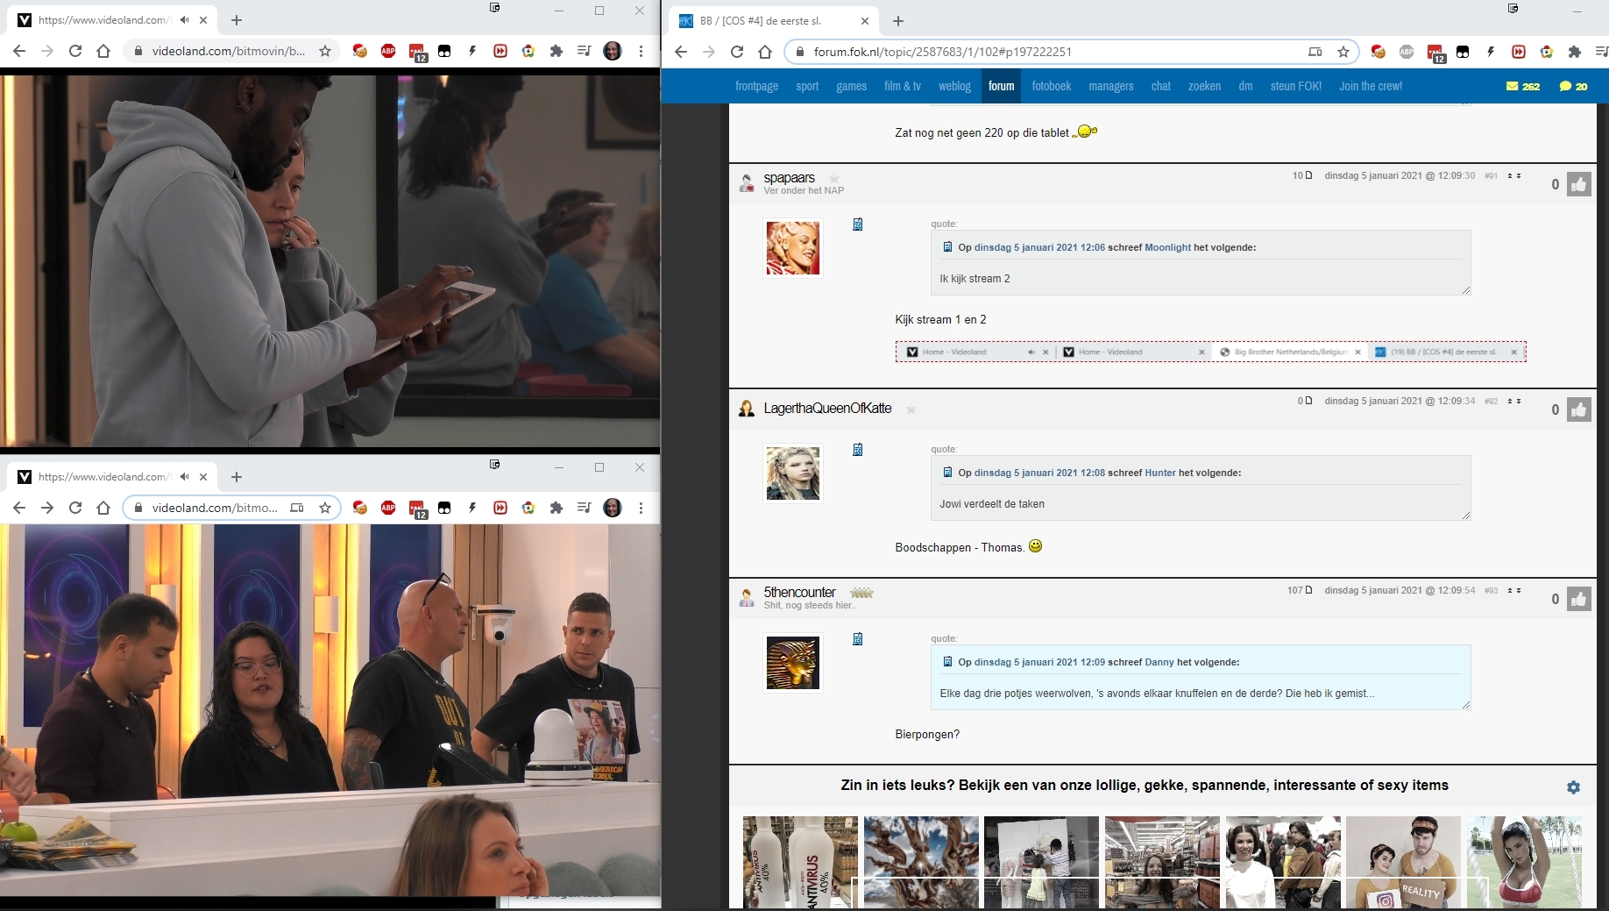The image size is (1609, 911).
Task: Mute the tab in bottom-left Videoland window
Action: coord(184,476)
